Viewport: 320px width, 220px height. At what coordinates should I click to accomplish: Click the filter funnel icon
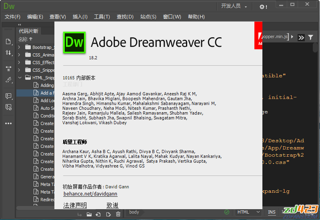pos(310,37)
